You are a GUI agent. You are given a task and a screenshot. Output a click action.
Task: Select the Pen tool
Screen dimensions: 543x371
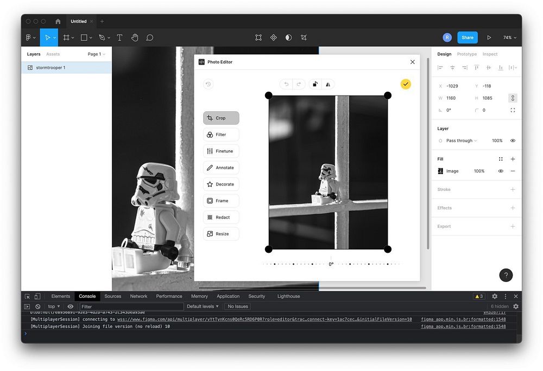click(x=102, y=37)
